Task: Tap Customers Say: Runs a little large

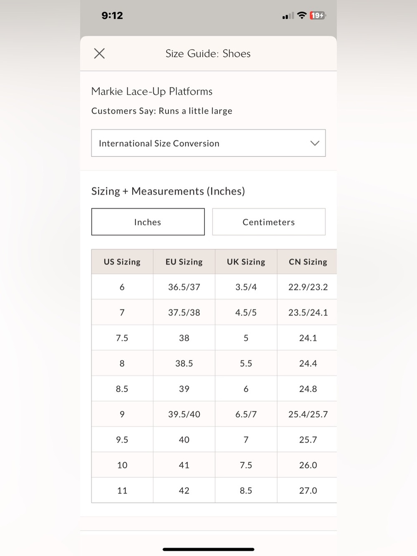Action: 162,111
